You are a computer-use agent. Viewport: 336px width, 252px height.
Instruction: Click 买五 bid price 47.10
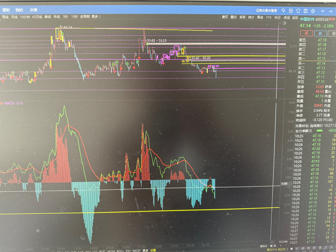click(x=320, y=81)
